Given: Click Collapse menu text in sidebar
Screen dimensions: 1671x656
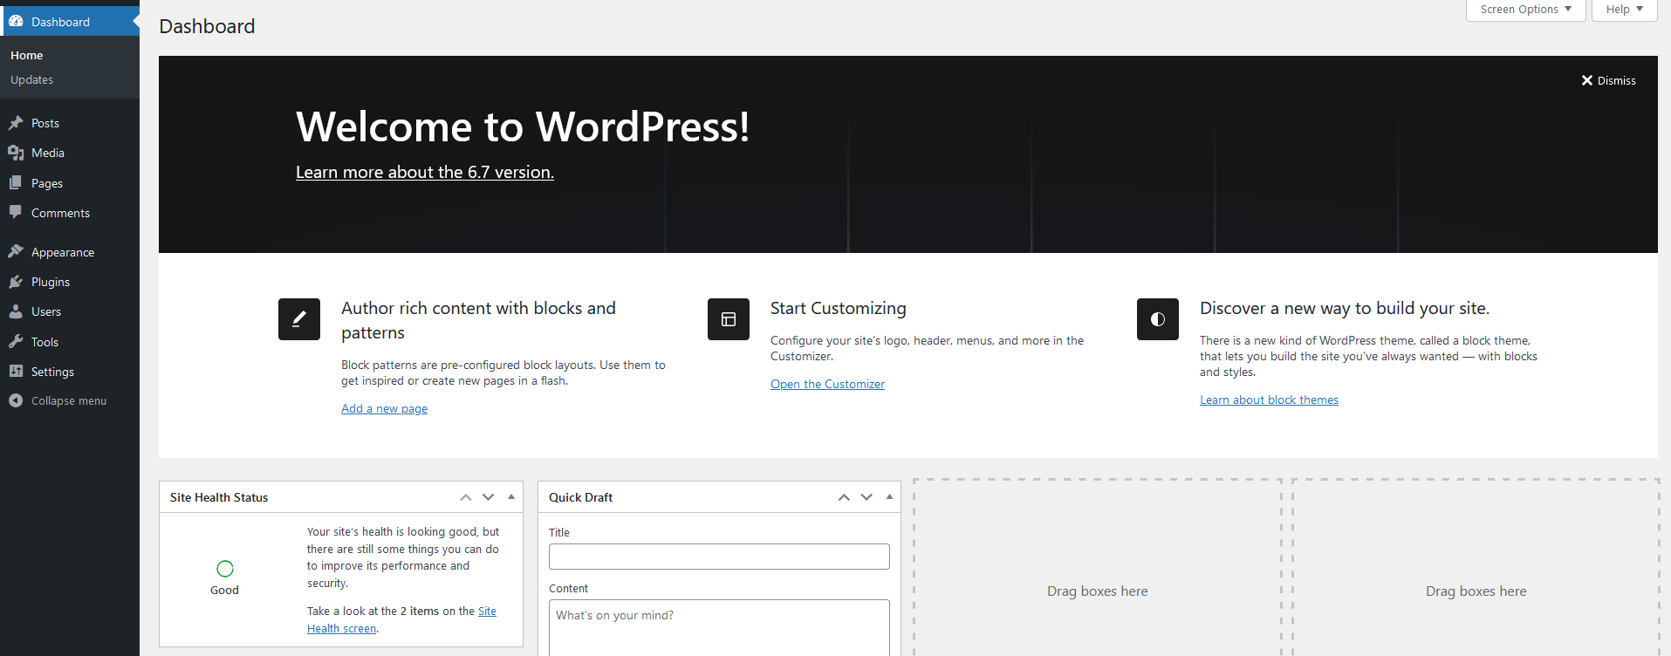Looking at the screenshot, I should pyautogui.click(x=69, y=400).
